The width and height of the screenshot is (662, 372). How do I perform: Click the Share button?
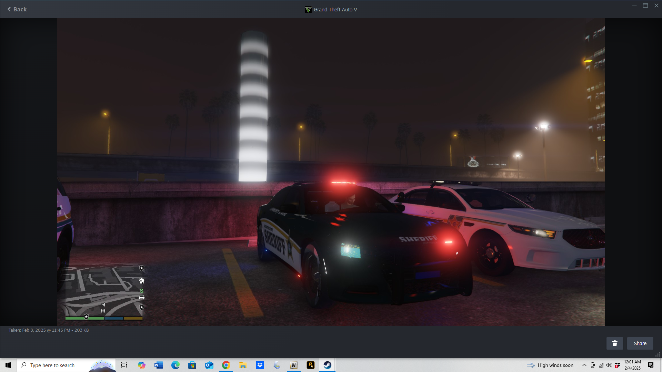(640, 343)
